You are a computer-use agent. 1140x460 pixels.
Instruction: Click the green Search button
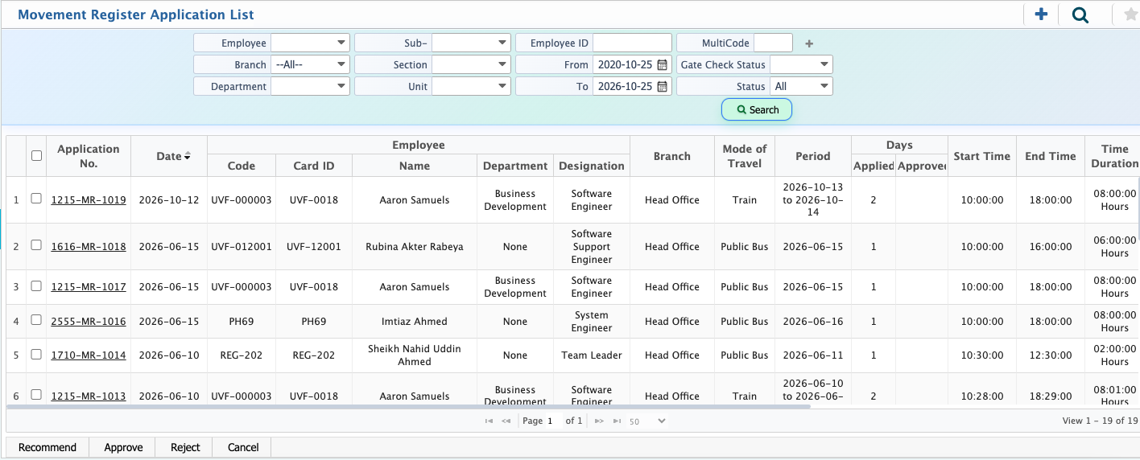tap(757, 109)
